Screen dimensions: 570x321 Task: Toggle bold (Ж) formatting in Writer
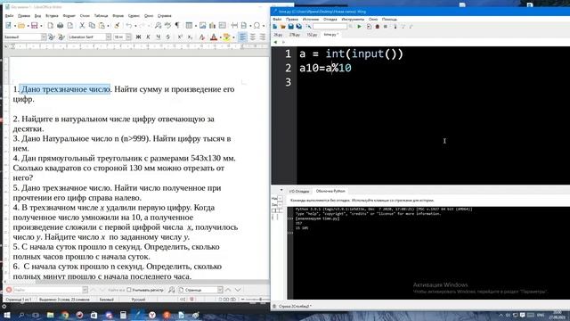138,37
